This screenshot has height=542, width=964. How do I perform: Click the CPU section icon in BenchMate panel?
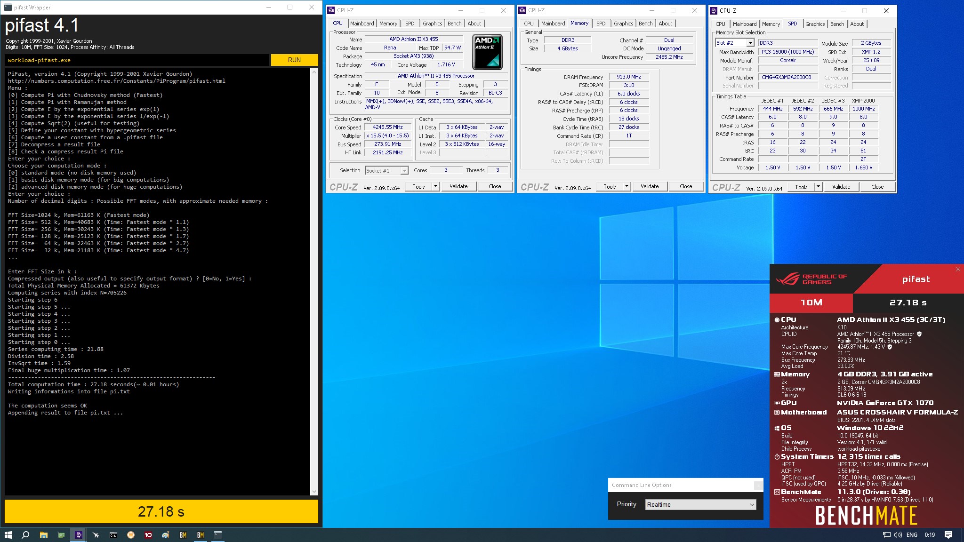[777, 320]
